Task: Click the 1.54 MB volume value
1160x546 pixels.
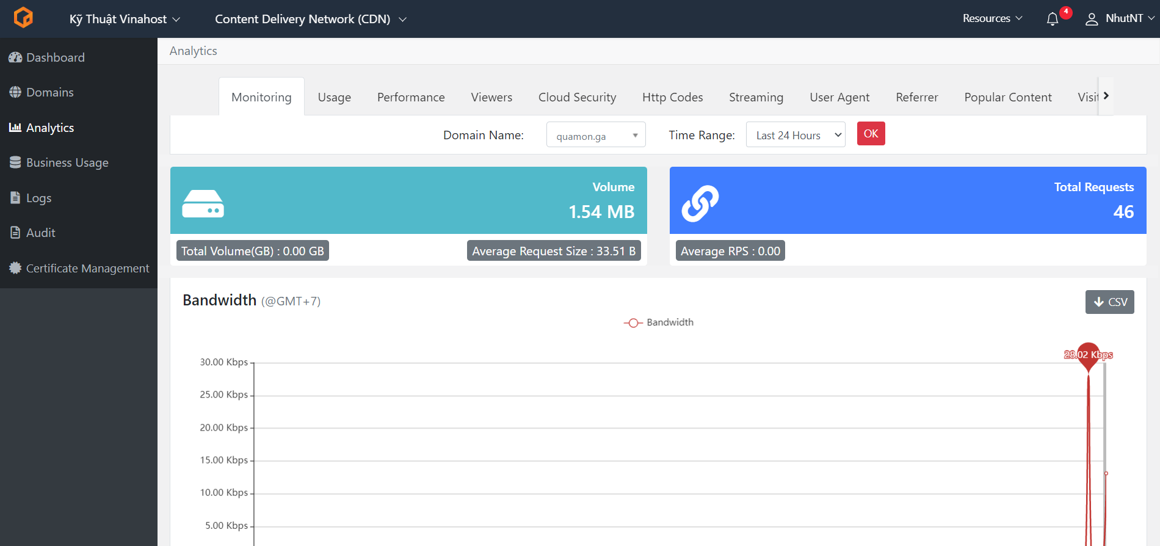Action: (601, 212)
